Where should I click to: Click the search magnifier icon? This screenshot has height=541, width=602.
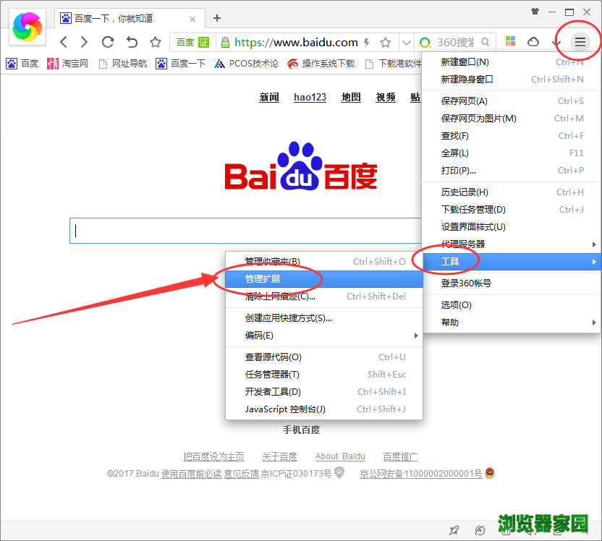coord(486,42)
